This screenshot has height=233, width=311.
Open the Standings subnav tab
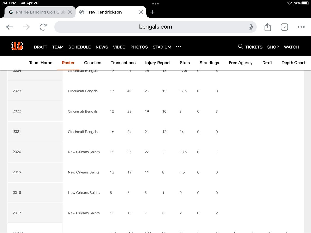[x=209, y=63]
